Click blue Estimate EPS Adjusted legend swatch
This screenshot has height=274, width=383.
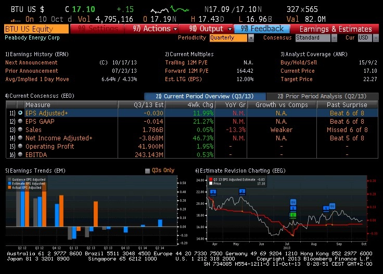tap(9, 184)
